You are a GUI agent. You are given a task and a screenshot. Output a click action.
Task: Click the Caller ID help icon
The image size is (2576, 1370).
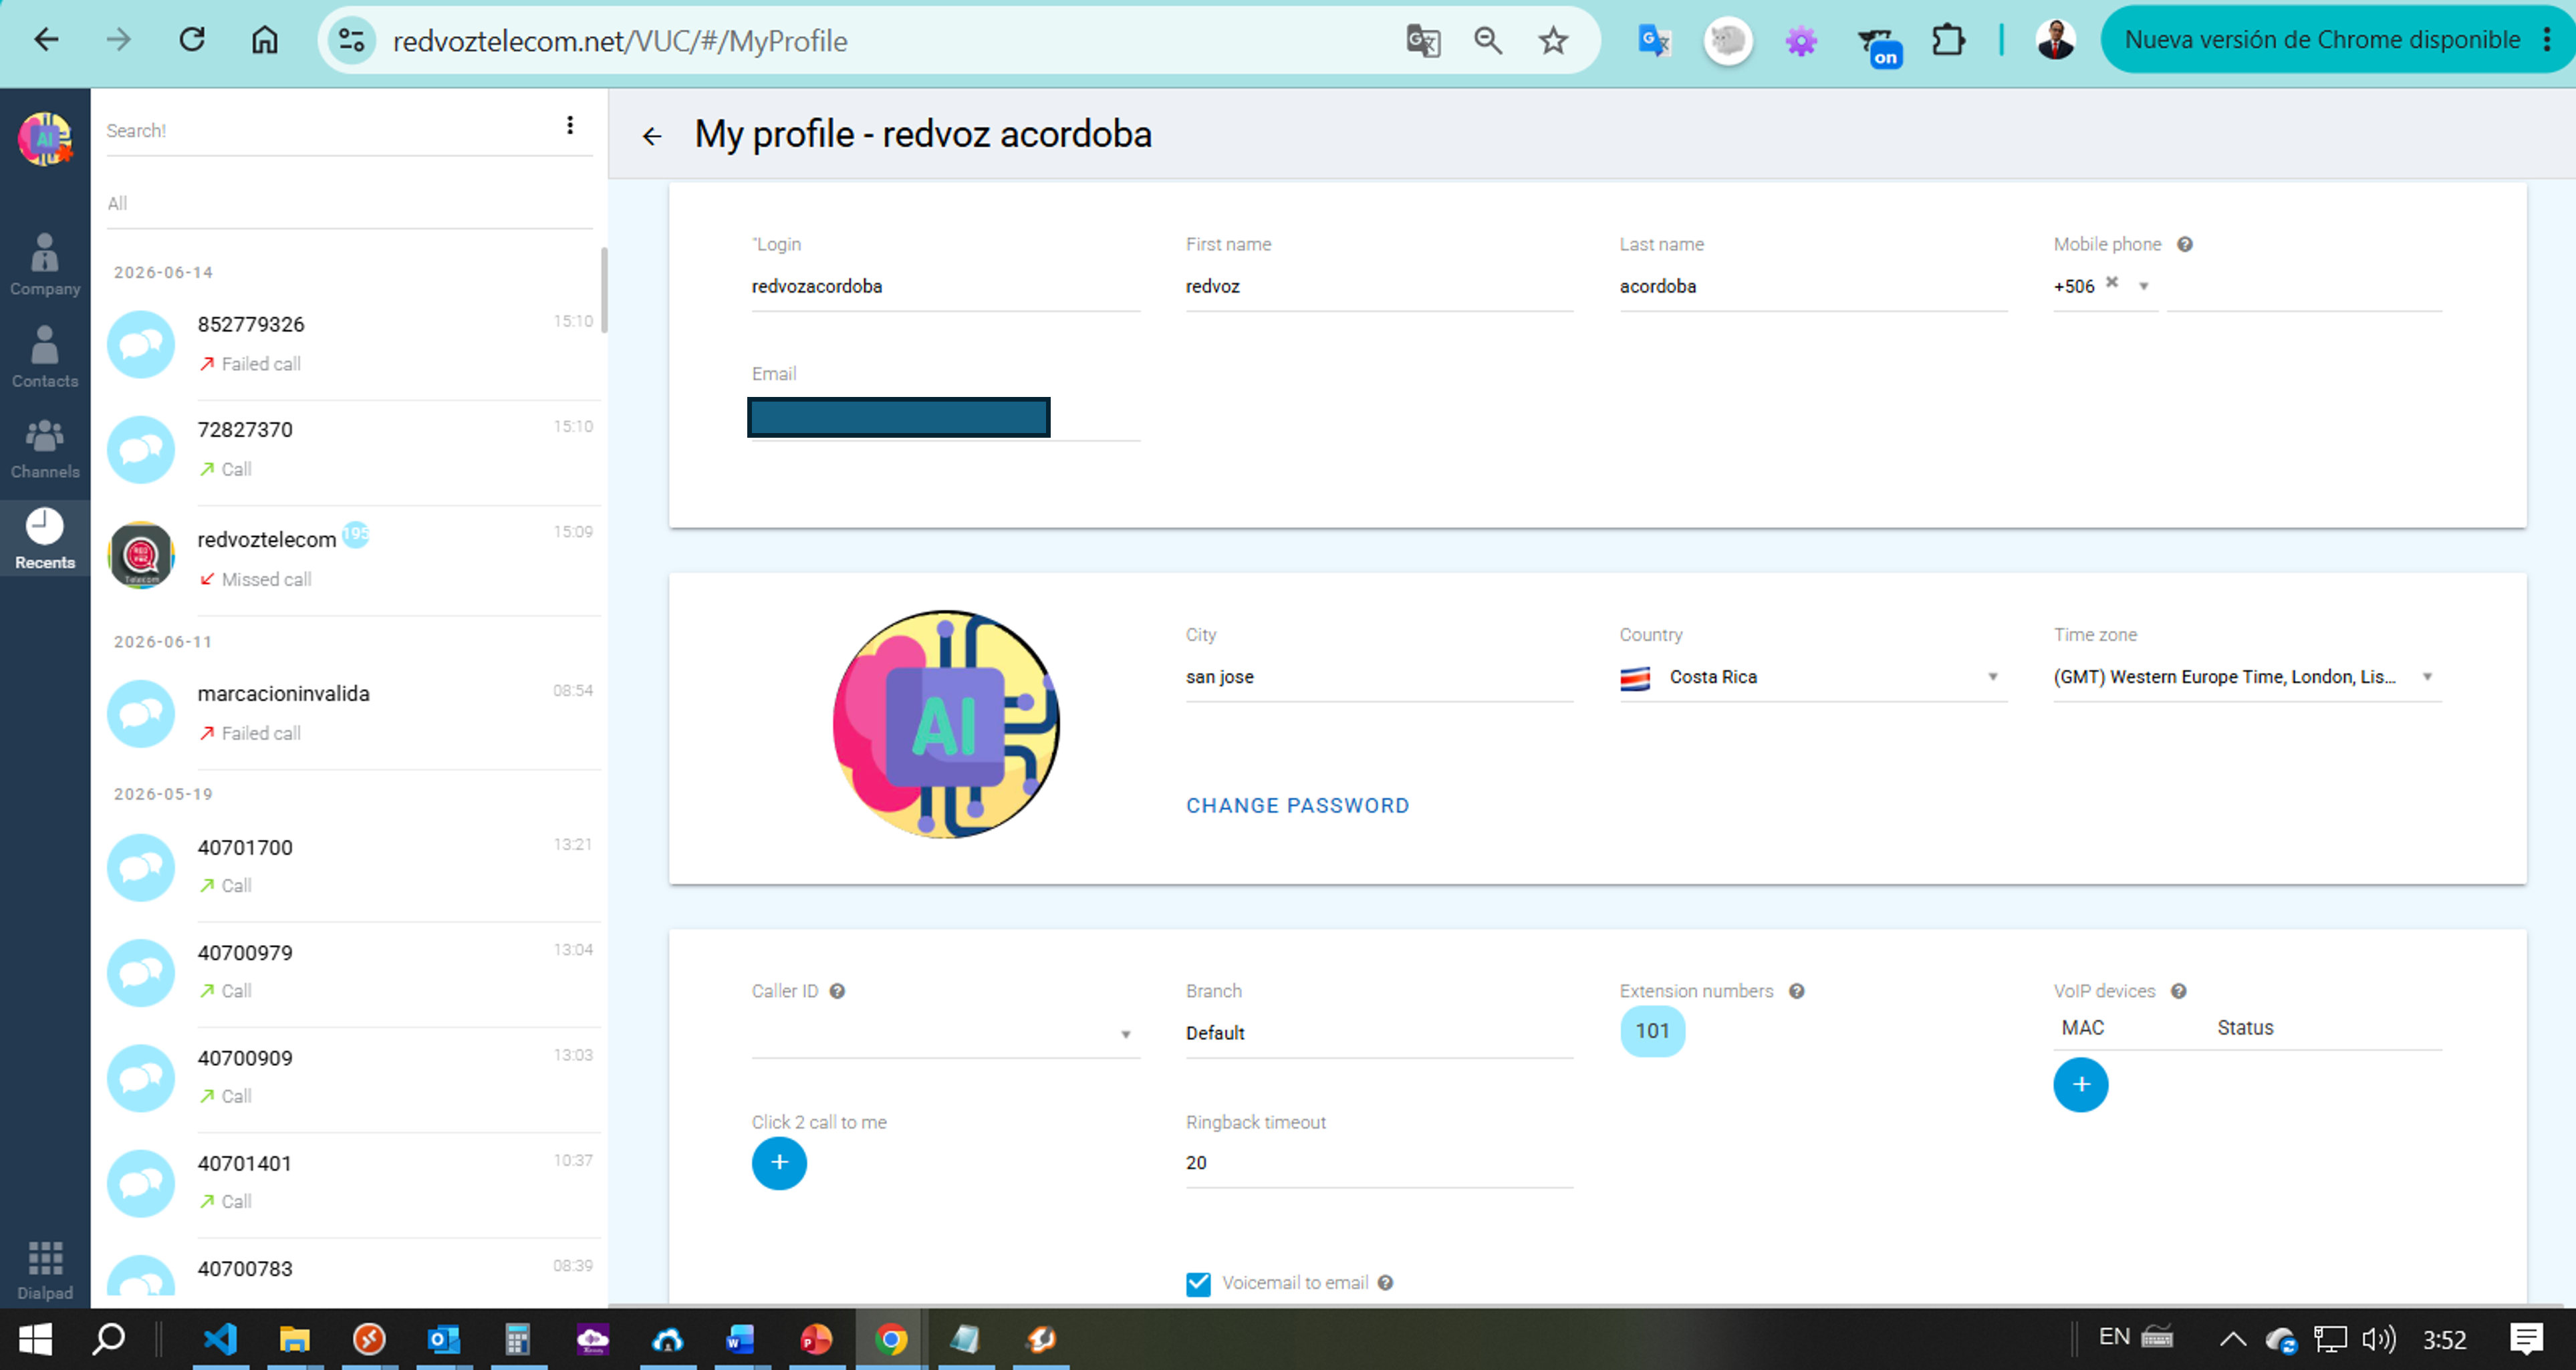coord(837,991)
